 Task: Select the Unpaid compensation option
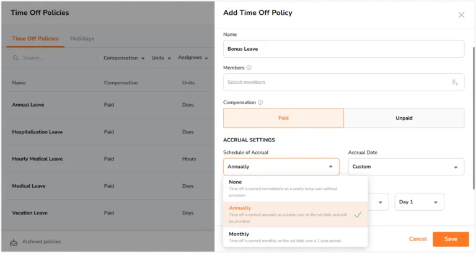tap(404, 118)
